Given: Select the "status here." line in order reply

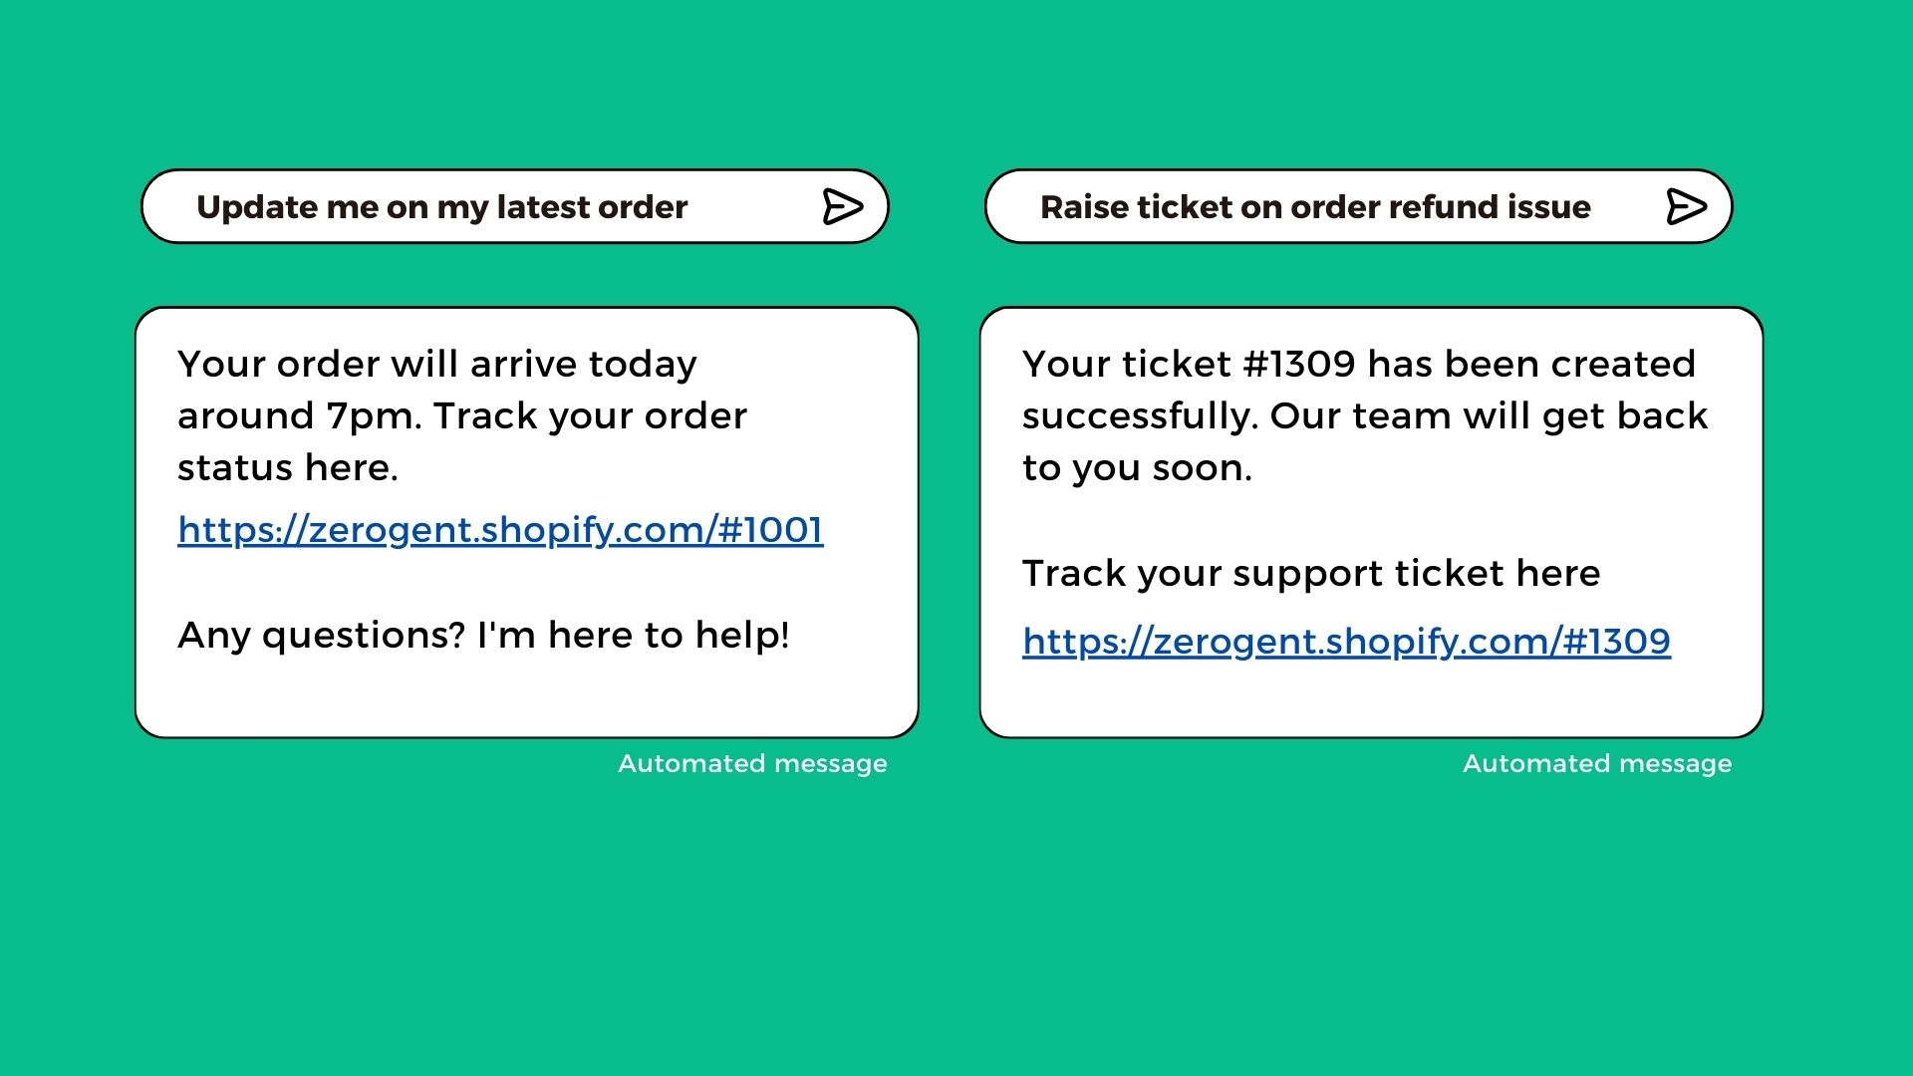Looking at the screenshot, I should (287, 468).
